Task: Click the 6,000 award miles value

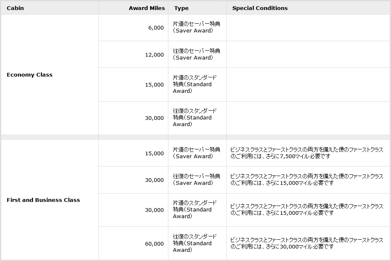Action: [156, 27]
